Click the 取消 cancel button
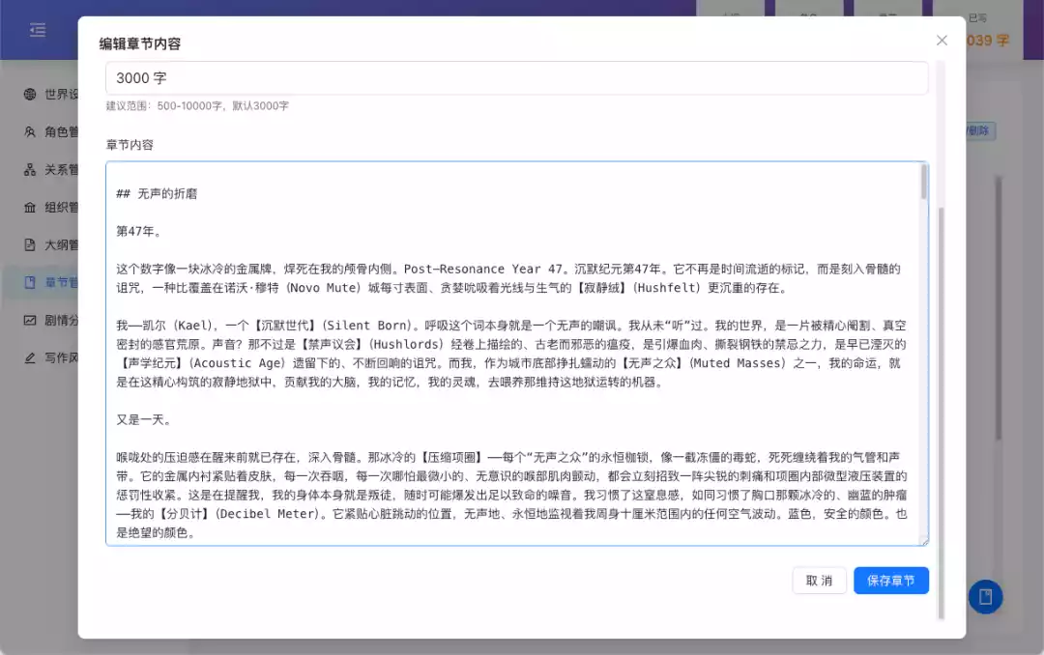The height and width of the screenshot is (655, 1044). [x=819, y=581]
